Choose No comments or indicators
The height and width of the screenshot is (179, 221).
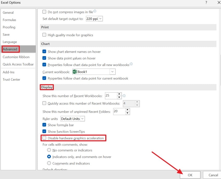point(48,150)
